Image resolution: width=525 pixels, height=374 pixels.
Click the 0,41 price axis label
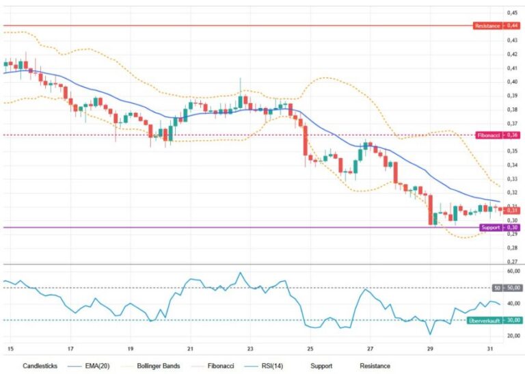point(512,68)
